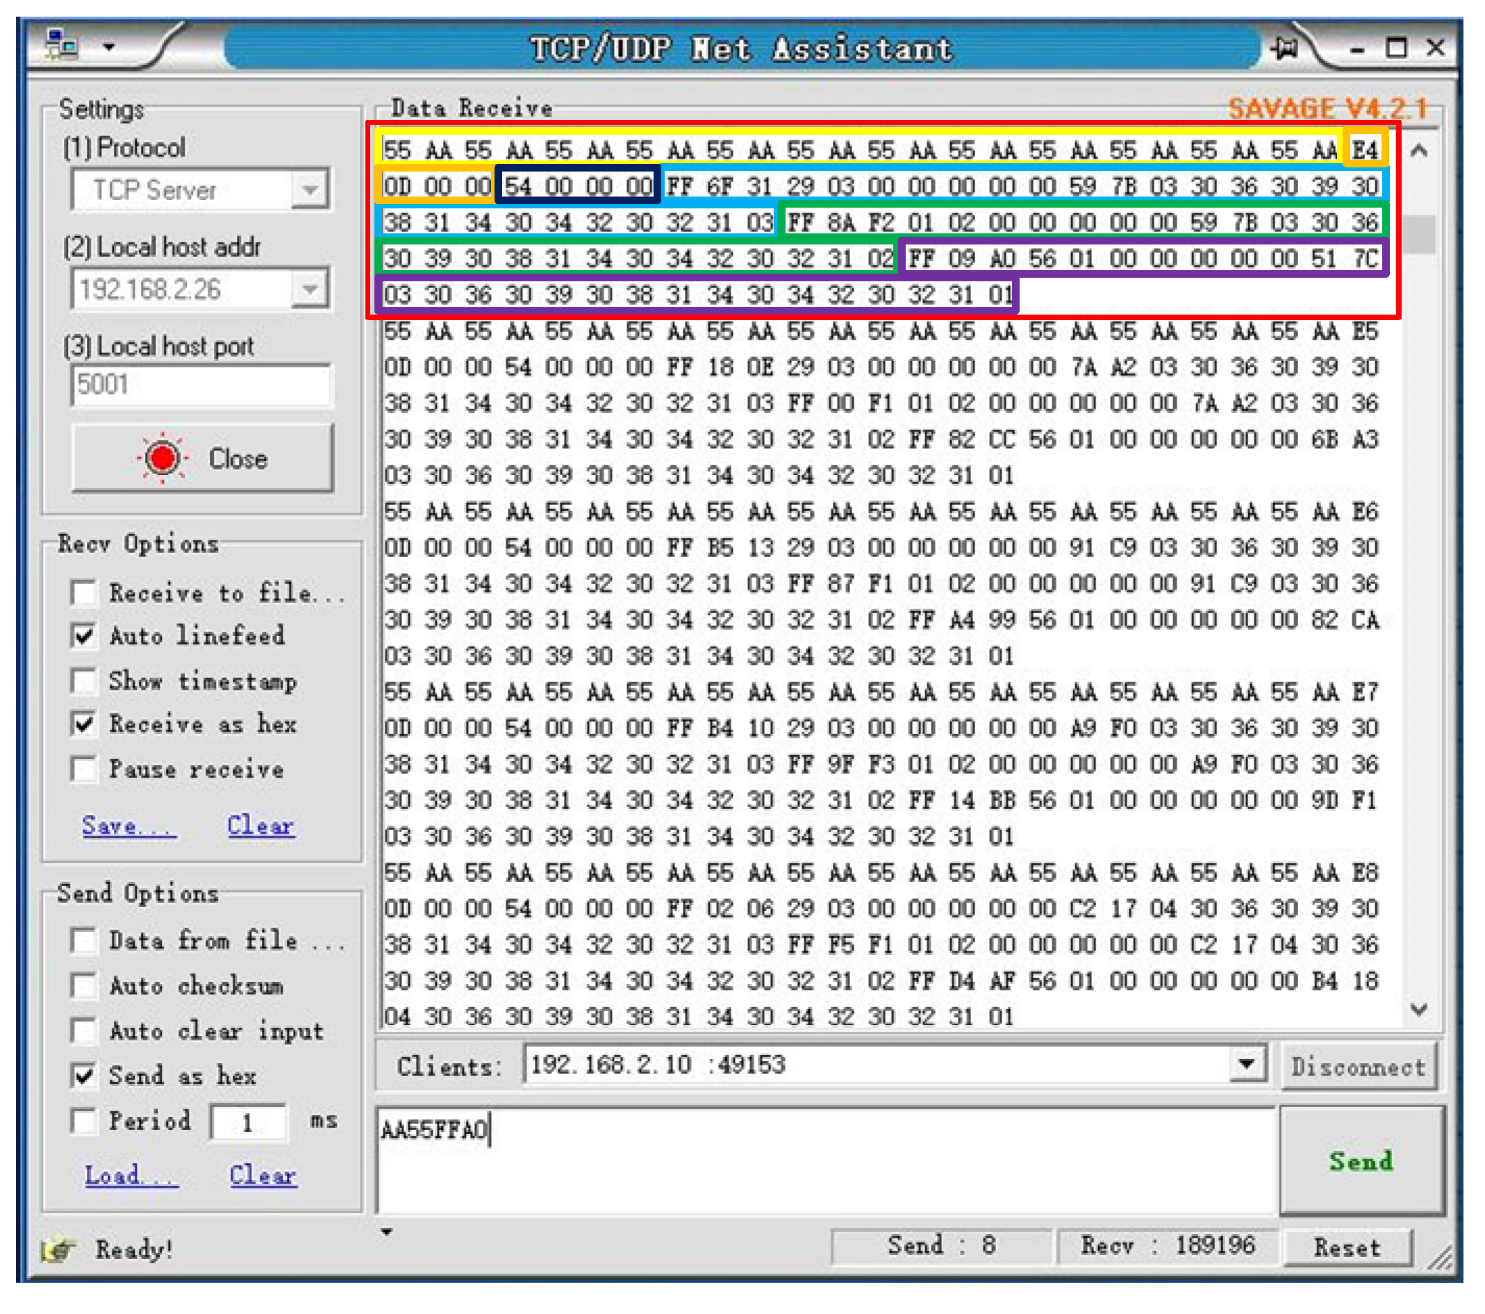
Task: Click the Period ms value field
Action: (249, 1123)
